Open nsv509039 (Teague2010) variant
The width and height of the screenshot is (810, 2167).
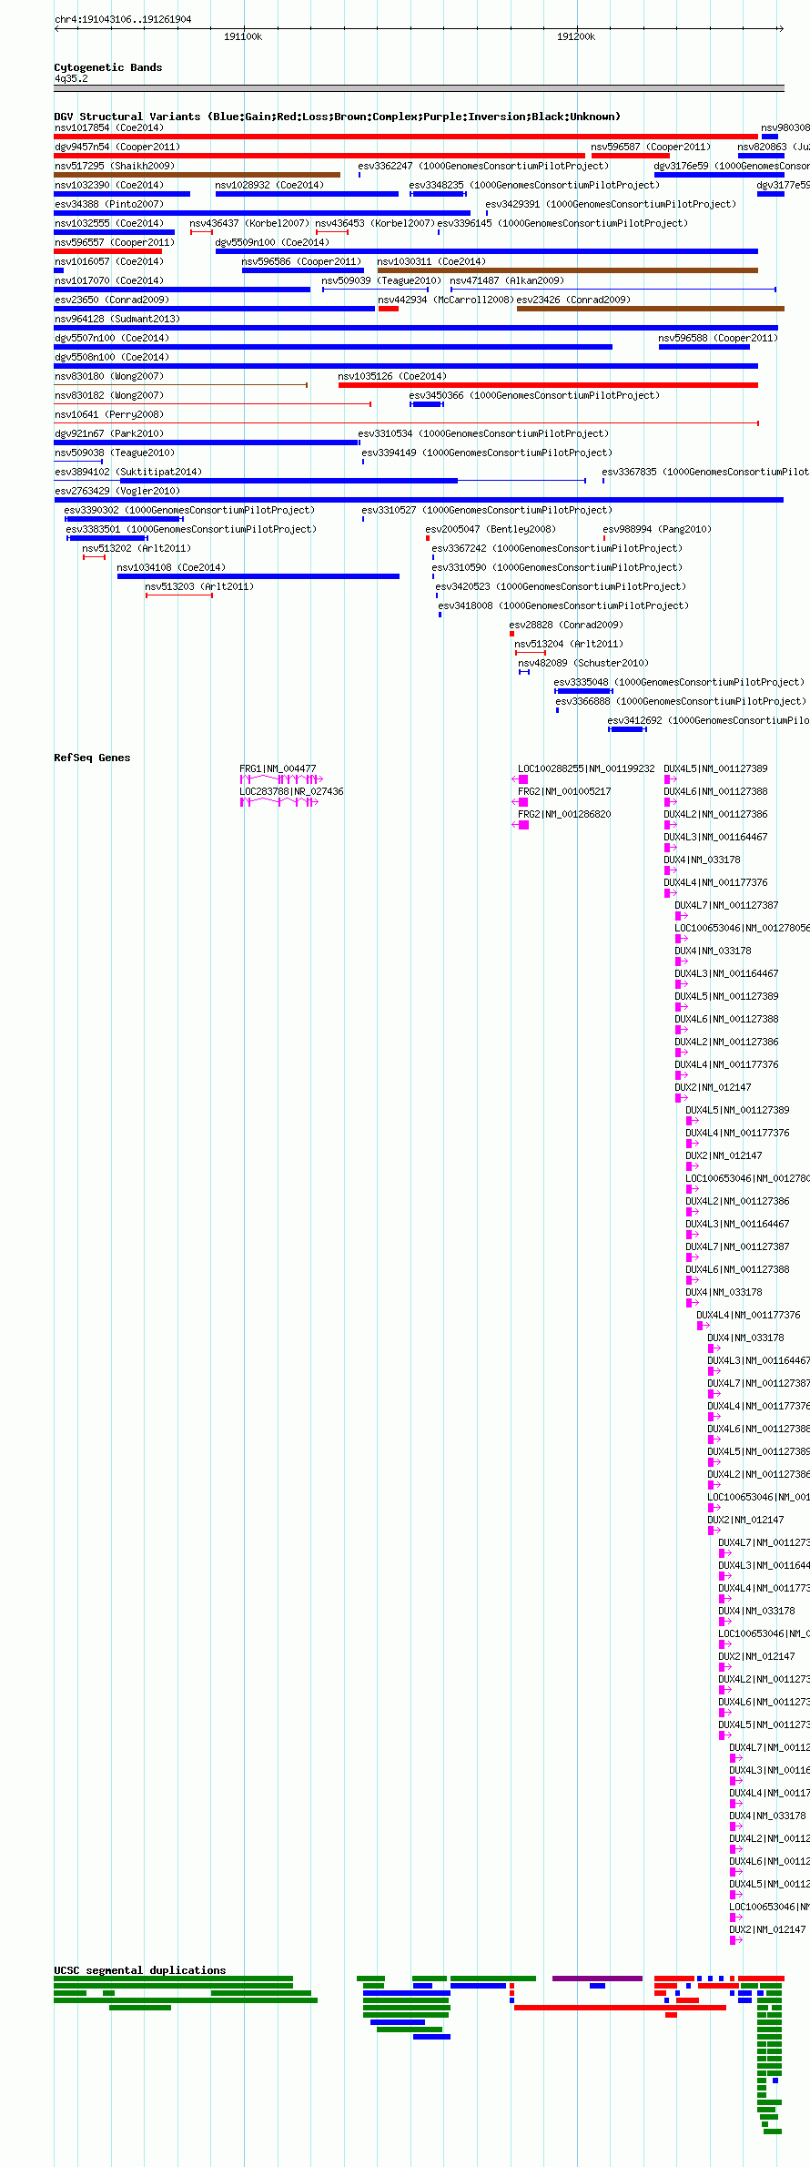coord(381,280)
